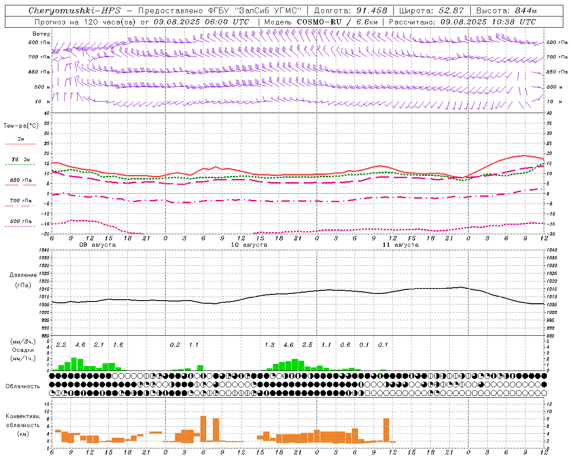
Task: Click the 'Тем-ра(°C)' temperature label
Action: click(x=21, y=126)
